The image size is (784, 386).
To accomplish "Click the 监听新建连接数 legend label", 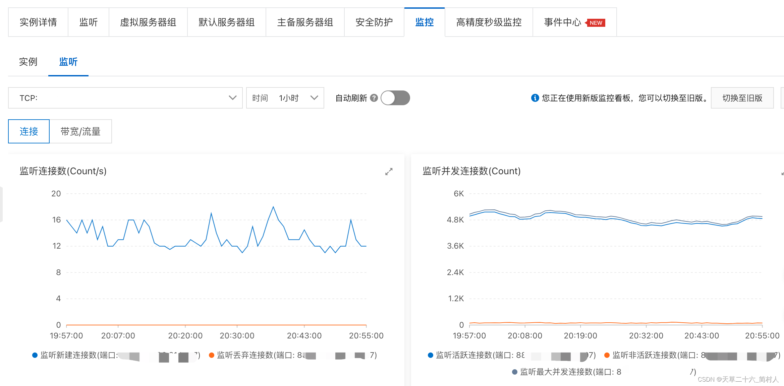I will [120, 355].
